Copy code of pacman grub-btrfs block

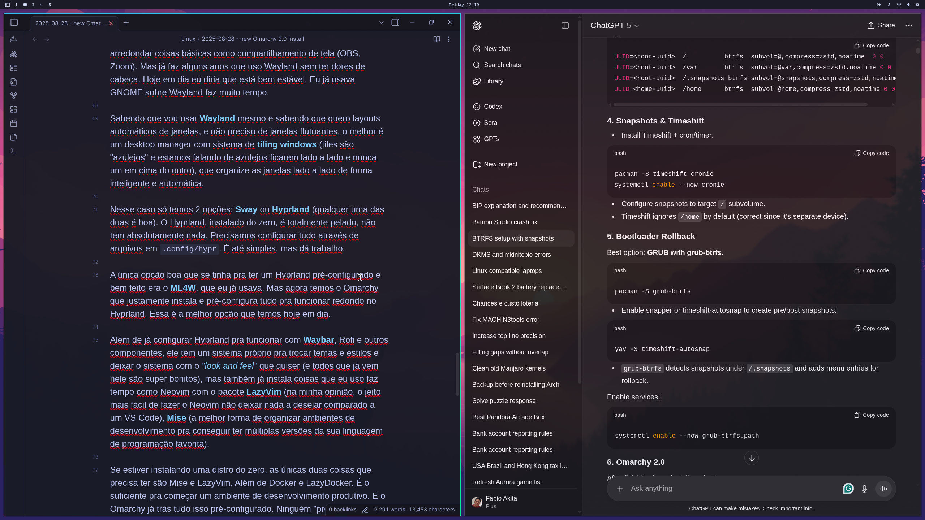tap(872, 270)
